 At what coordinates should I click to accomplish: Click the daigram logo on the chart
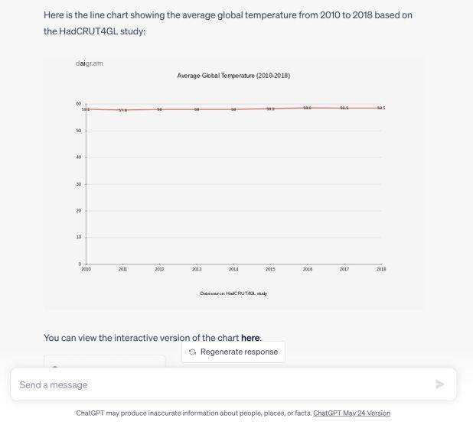pos(90,63)
